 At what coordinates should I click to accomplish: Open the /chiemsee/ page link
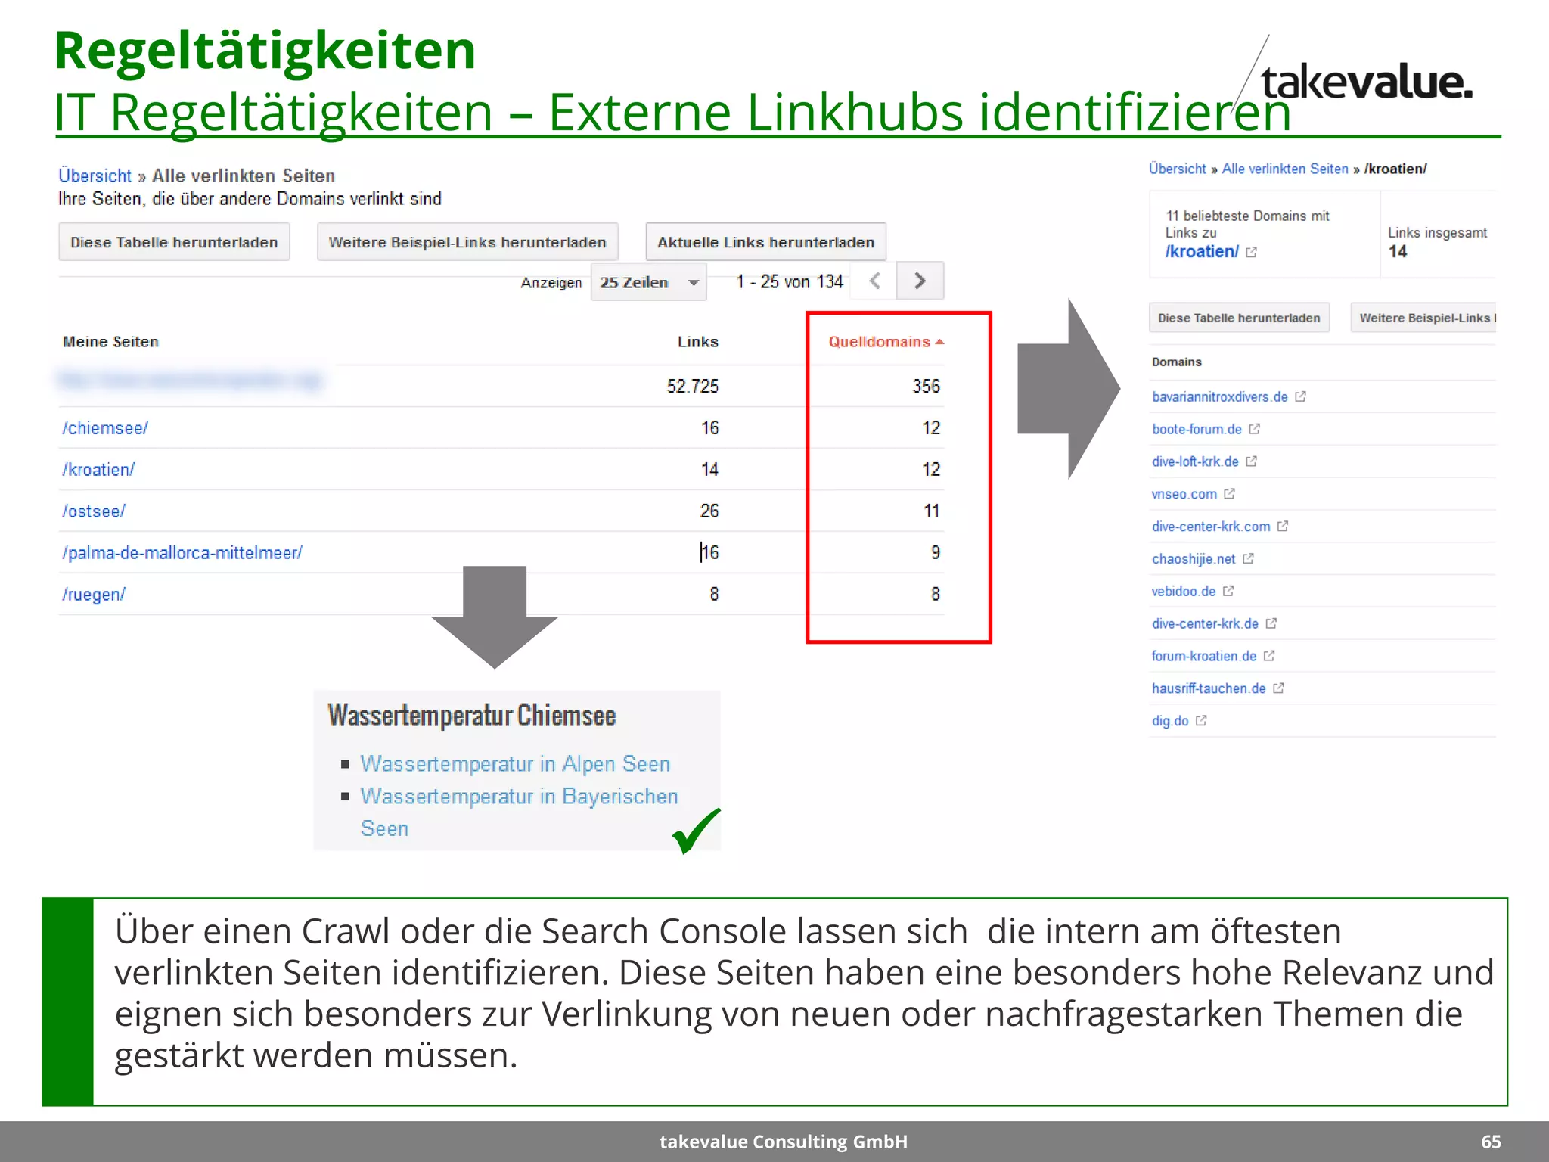(x=105, y=428)
